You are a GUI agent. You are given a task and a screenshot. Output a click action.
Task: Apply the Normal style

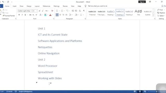[x=92, y=13]
